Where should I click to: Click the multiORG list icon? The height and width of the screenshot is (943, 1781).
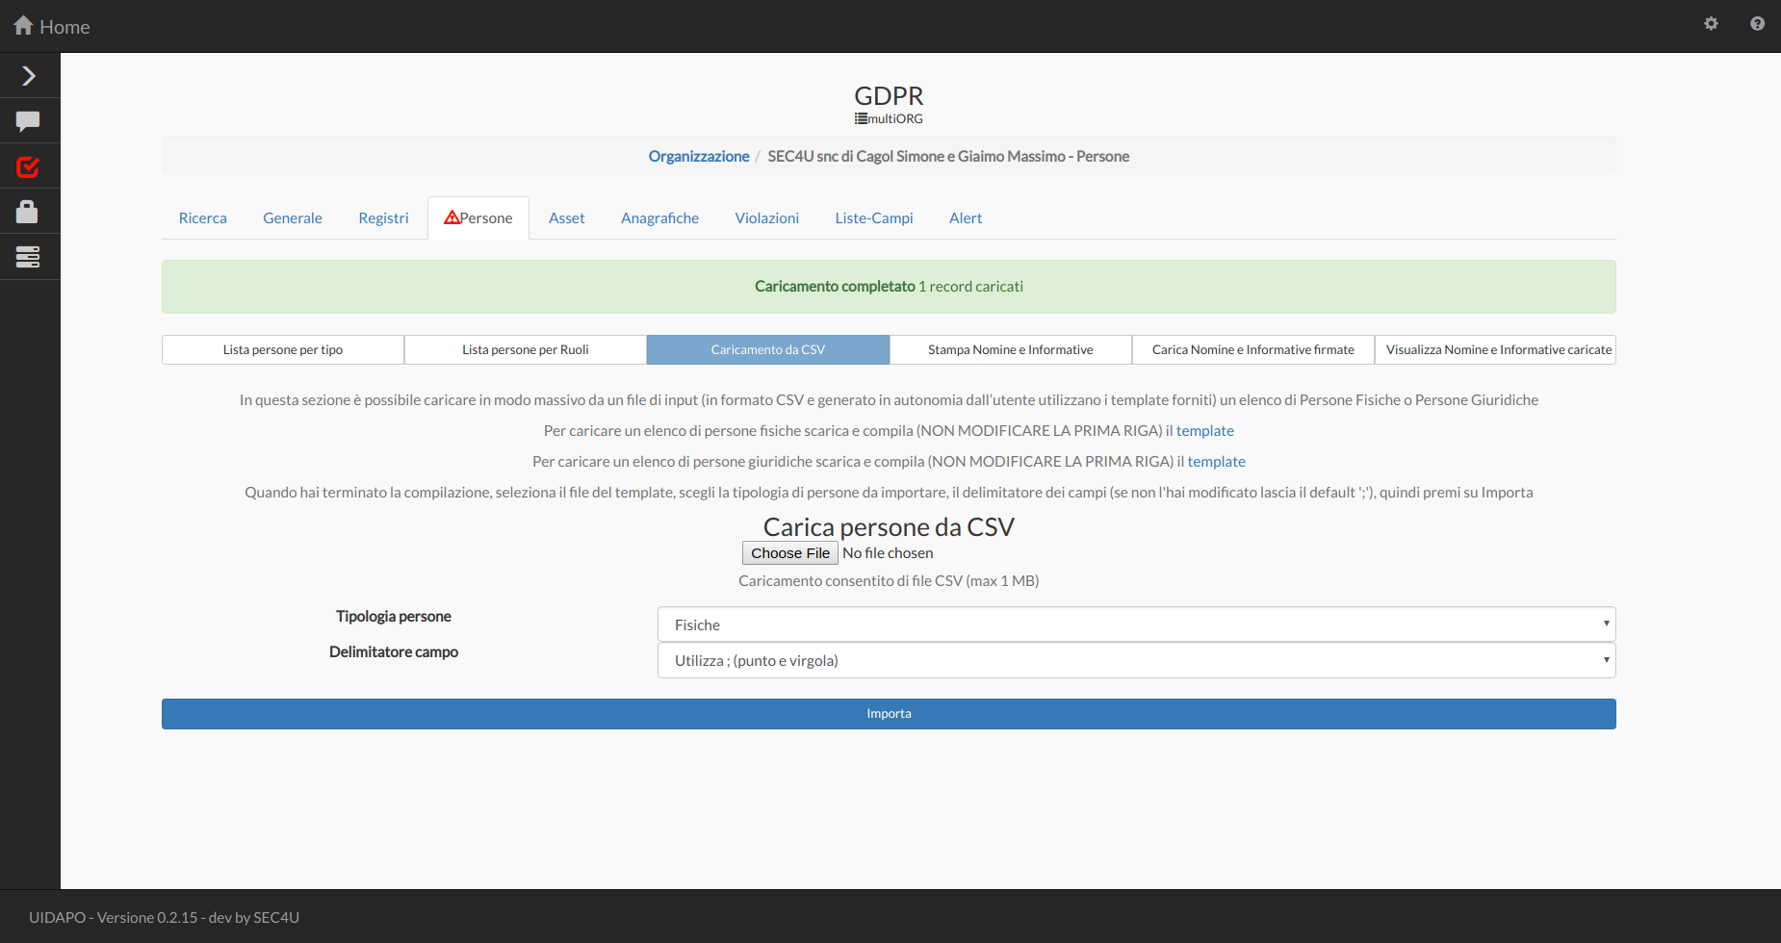click(861, 118)
